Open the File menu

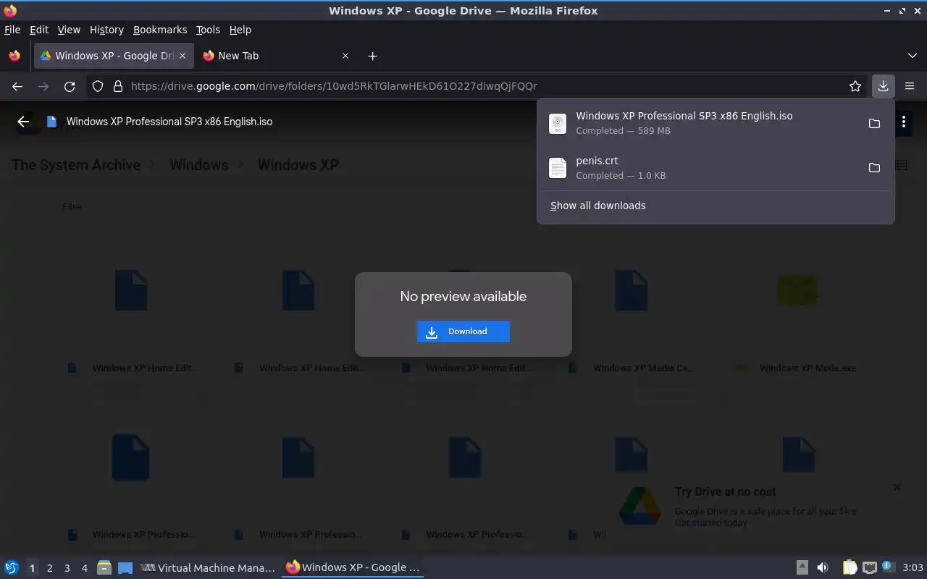tap(12, 30)
